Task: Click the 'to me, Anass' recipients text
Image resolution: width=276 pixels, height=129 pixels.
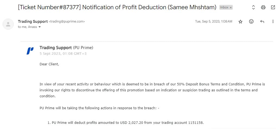Action: [27, 27]
